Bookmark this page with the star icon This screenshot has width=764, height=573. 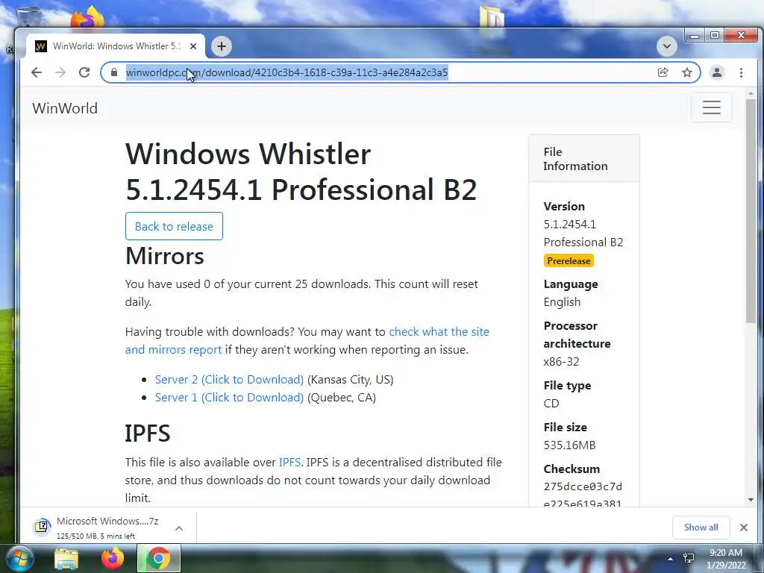click(687, 72)
